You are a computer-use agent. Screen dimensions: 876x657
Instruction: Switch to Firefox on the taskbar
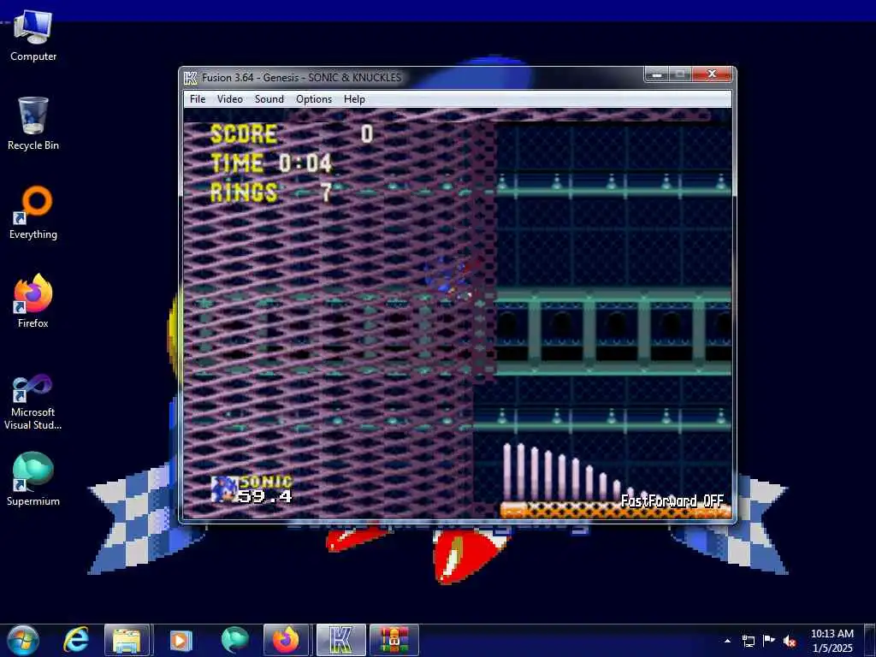[x=286, y=640]
